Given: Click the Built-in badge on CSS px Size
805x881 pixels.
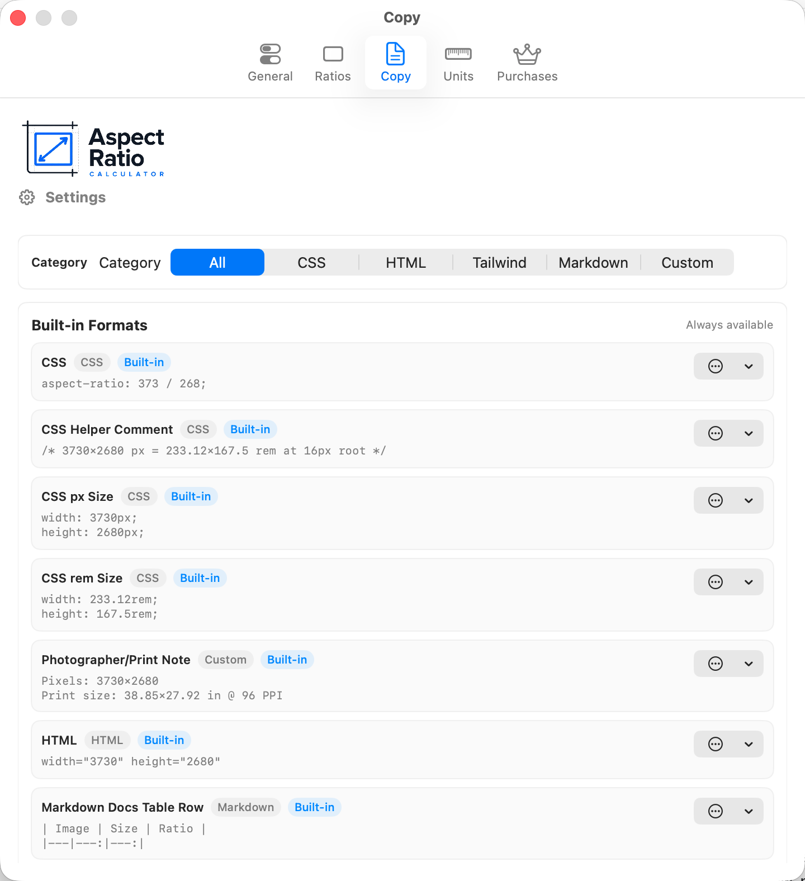Looking at the screenshot, I should pyautogui.click(x=191, y=496).
